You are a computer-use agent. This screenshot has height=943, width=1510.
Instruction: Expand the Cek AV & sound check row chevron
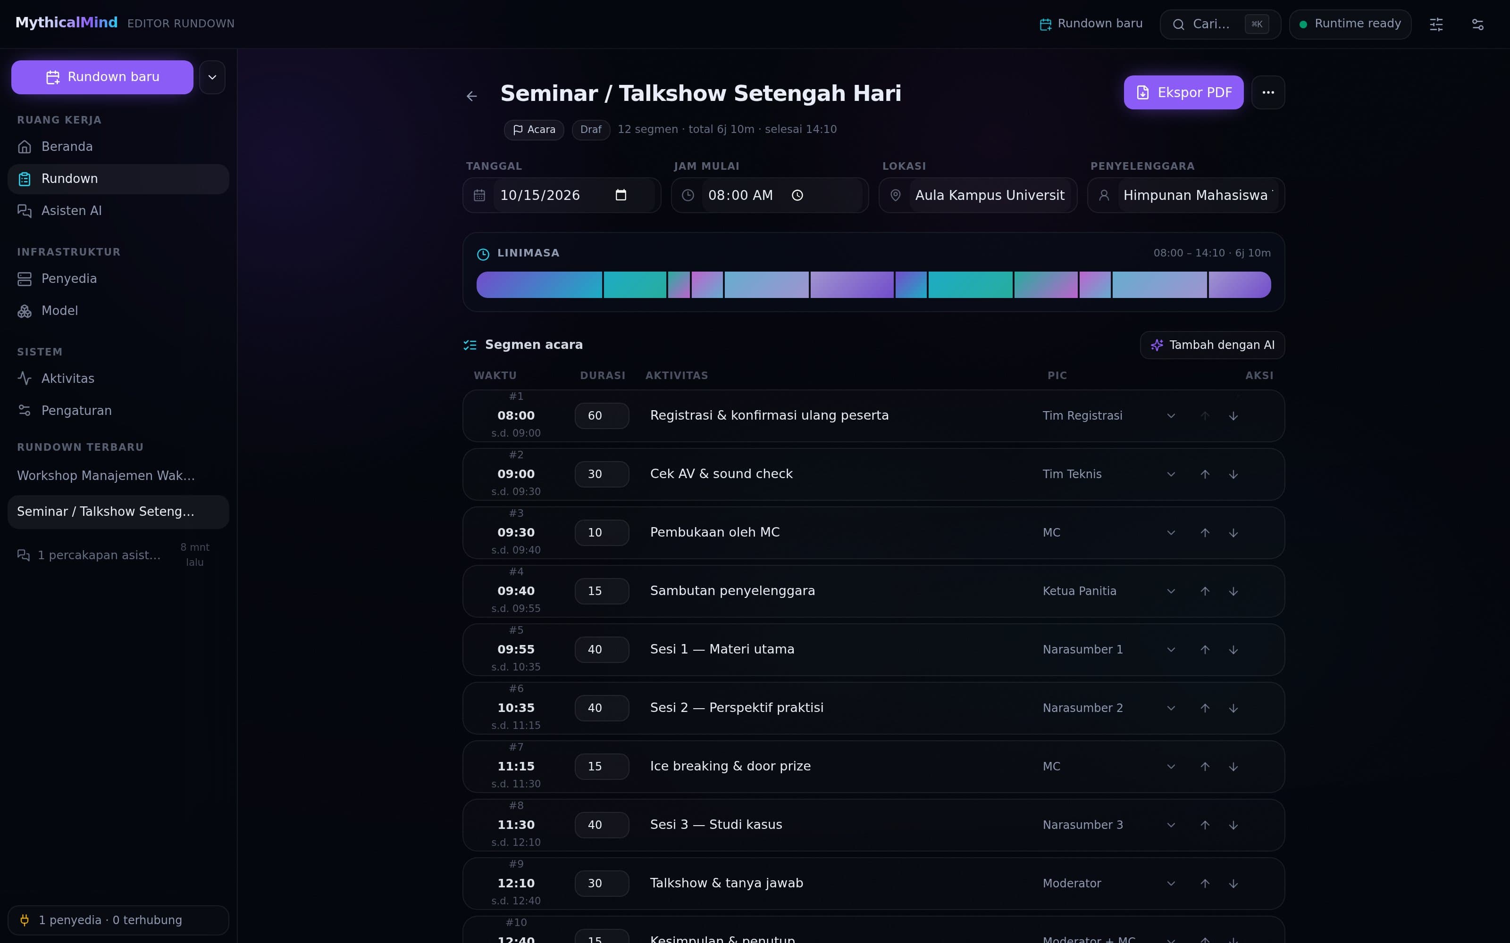coord(1171,474)
